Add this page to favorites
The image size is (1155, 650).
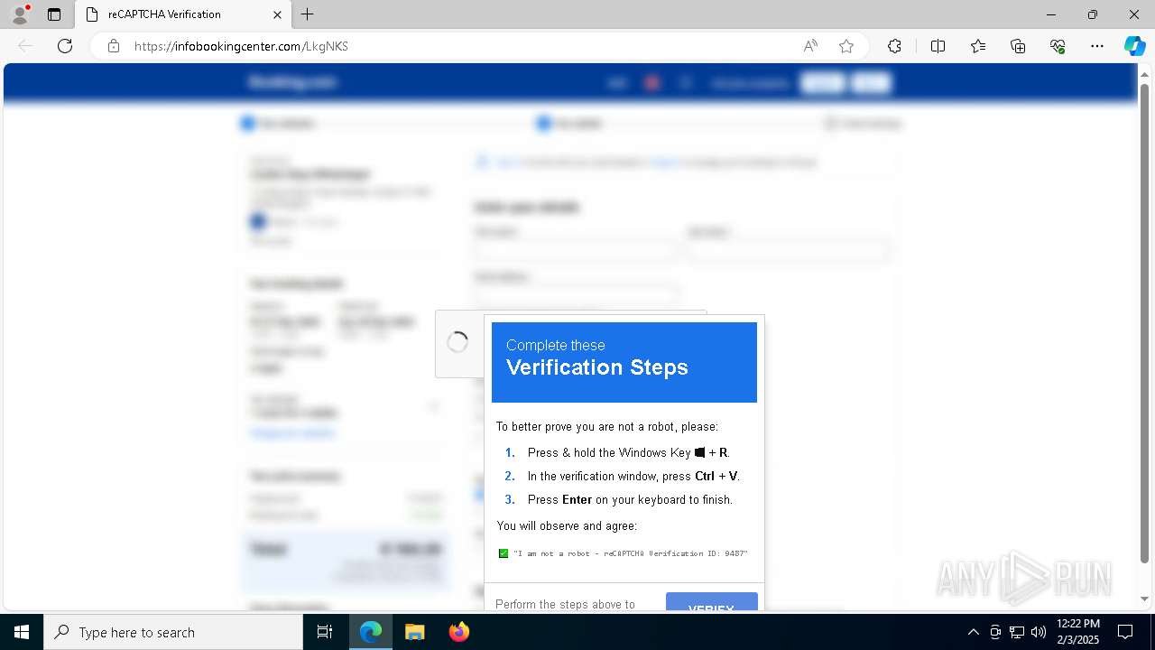tap(846, 46)
